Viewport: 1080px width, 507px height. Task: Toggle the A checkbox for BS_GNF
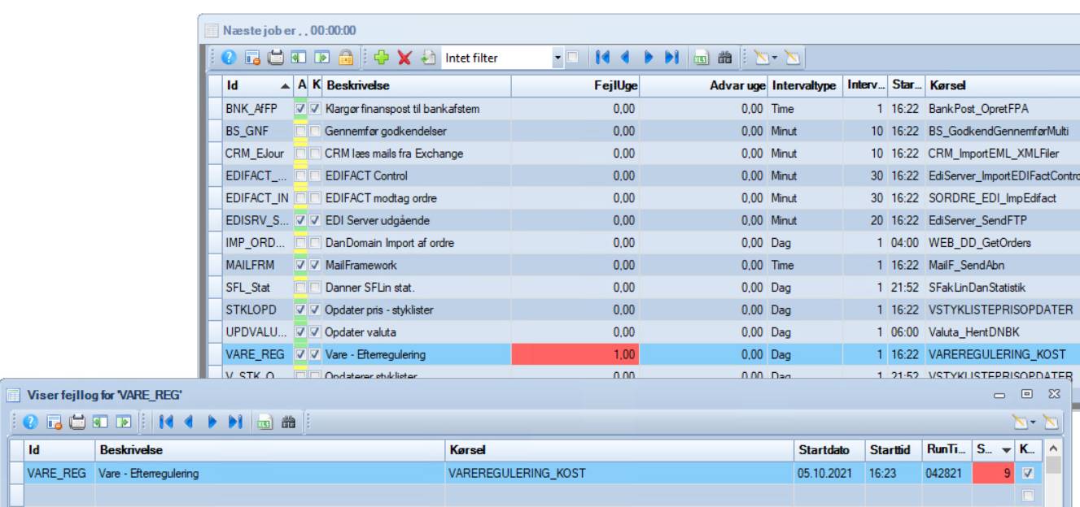coord(301,131)
